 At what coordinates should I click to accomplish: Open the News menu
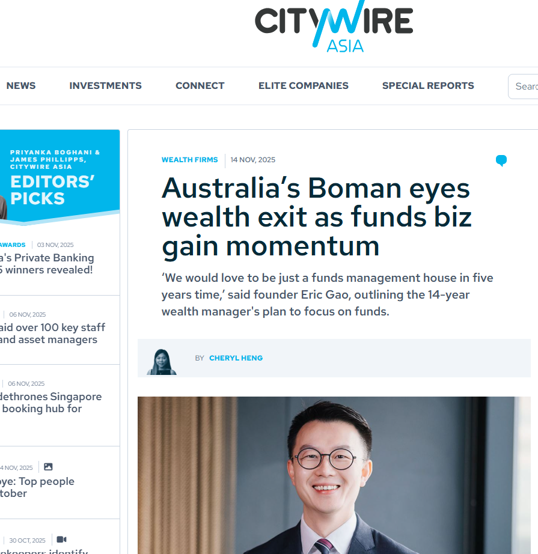click(x=21, y=86)
